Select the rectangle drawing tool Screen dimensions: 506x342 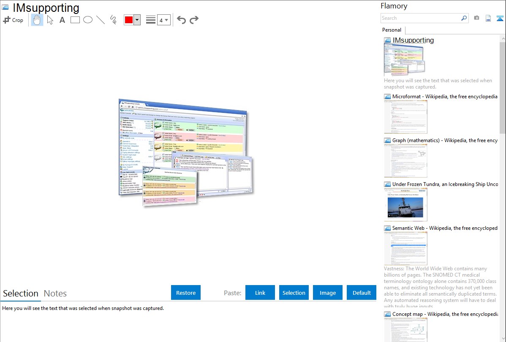[x=75, y=20]
